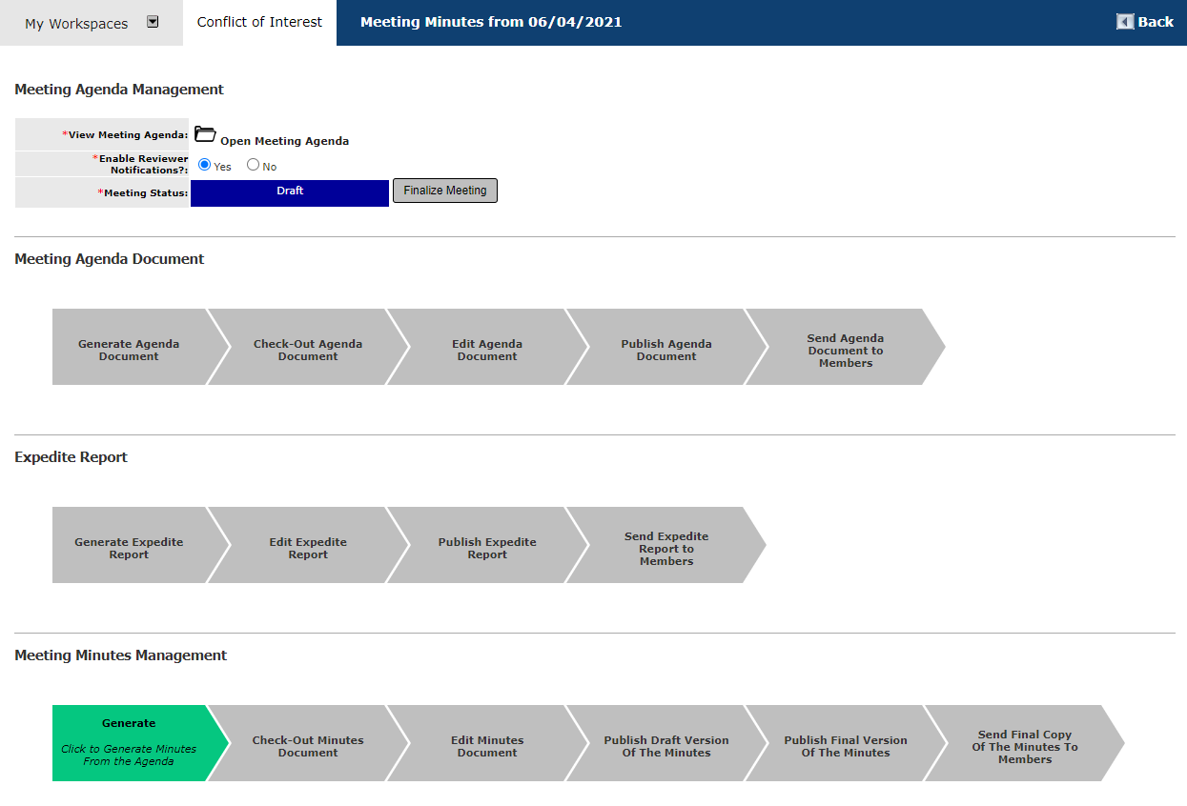This screenshot has height=806, width=1187.
Task: Click the Finalize Meeting button
Action: [x=445, y=191]
